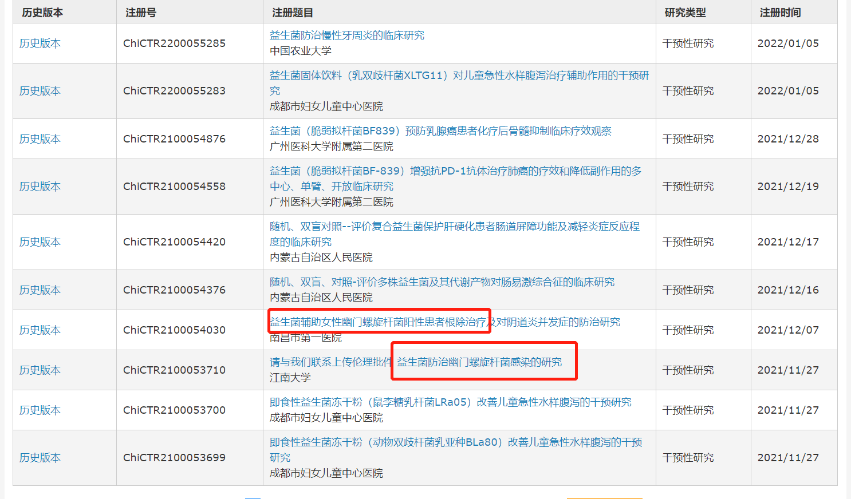Screen dimensions: 851x499
Task: Select registration number ChiCTR2100054876
Action: click(175, 139)
